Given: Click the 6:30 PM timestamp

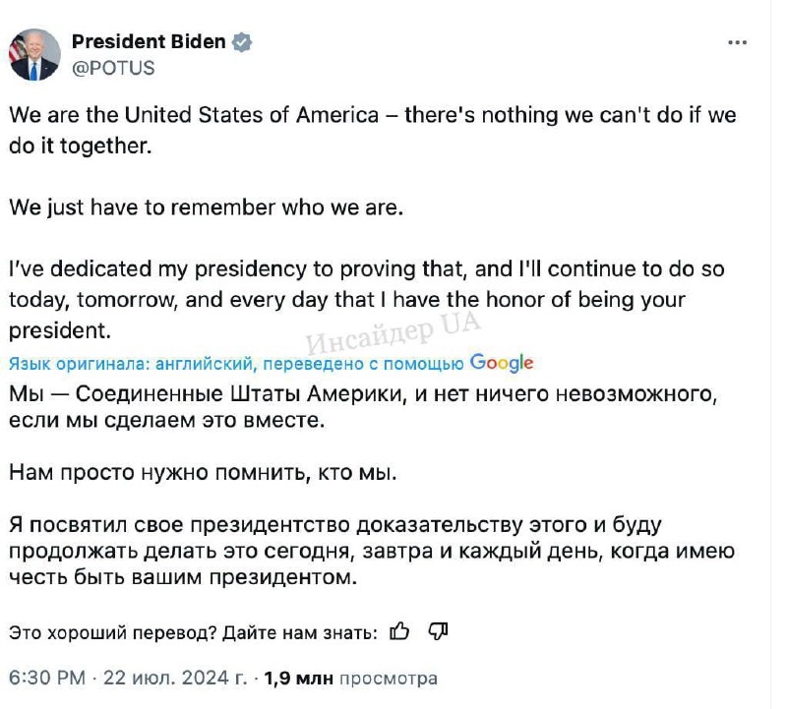Looking at the screenshot, I should [45, 679].
